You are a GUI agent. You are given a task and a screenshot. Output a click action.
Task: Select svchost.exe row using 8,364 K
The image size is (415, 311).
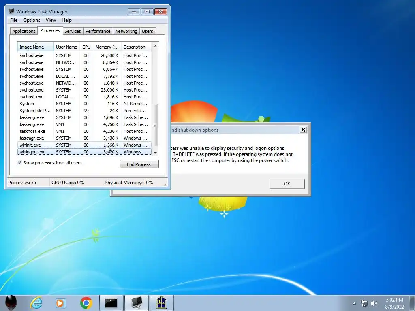point(84,62)
